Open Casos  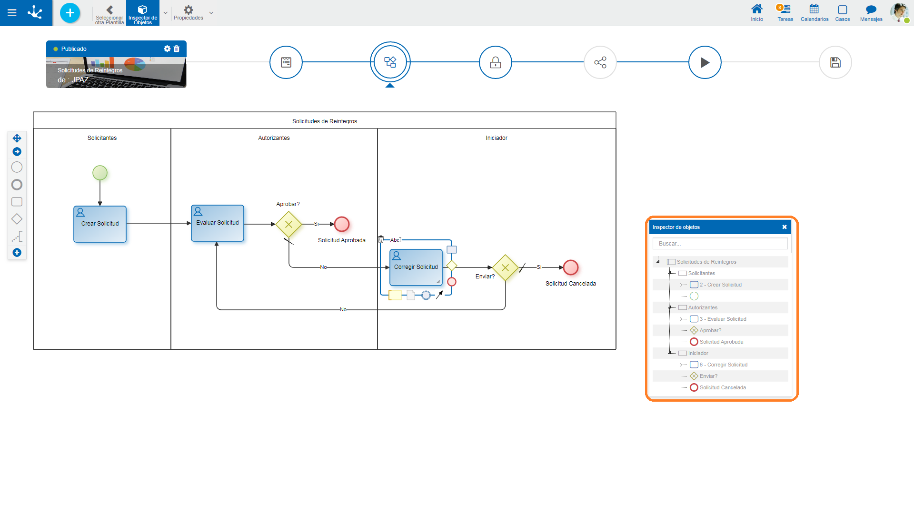coord(843,13)
